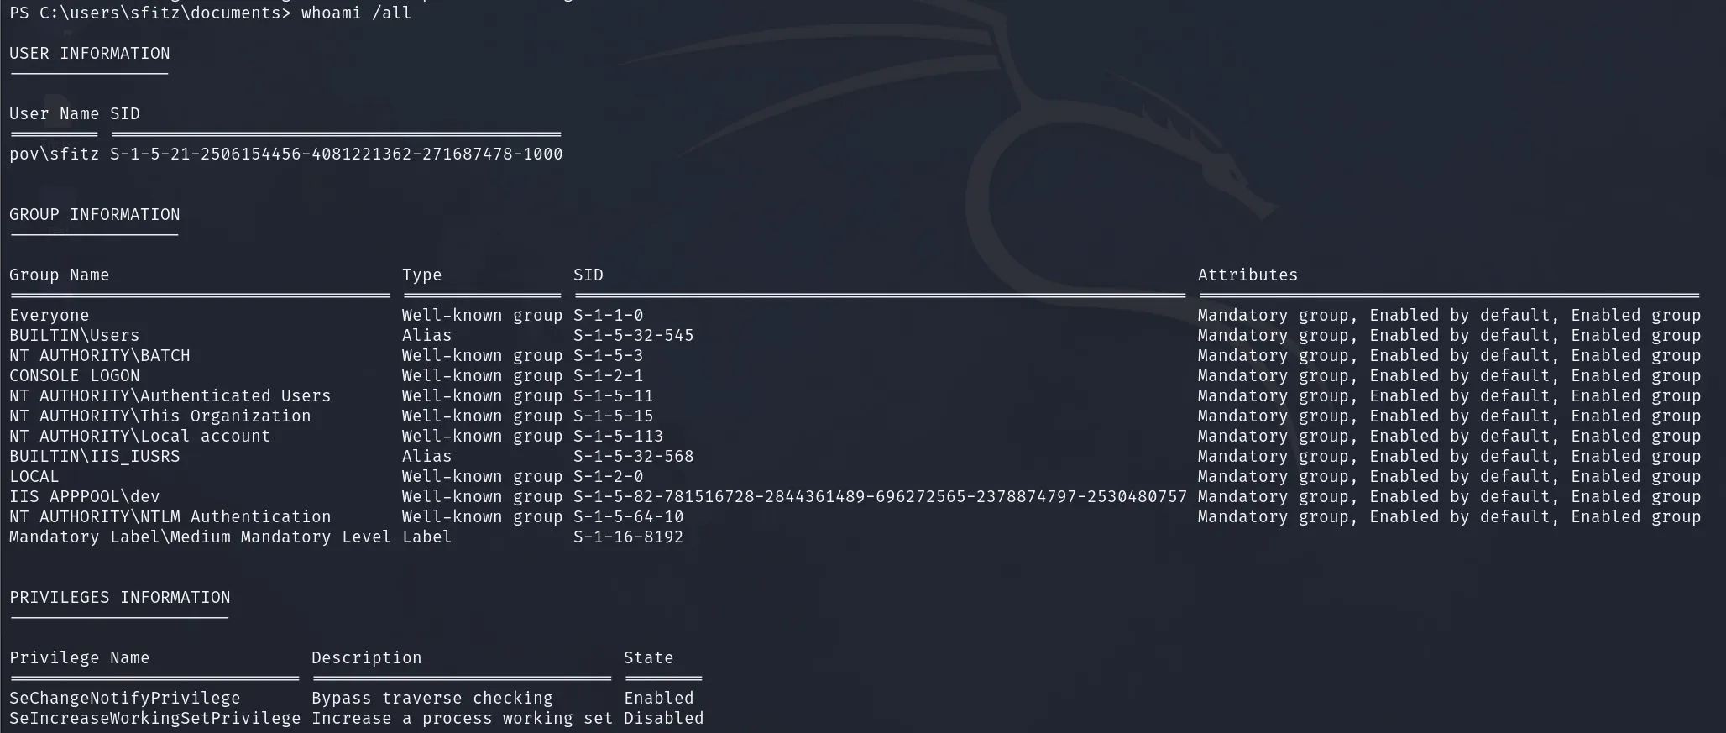Click the SeChangeNotifyPrivilege entry
This screenshot has width=1726, height=733.
tap(125, 698)
